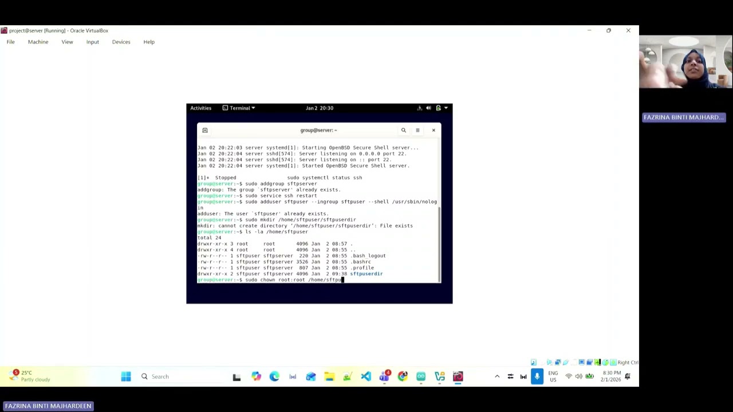Open Wi-Fi network tray icon
This screenshot has height=412, width=733.
tap(569, 377)
